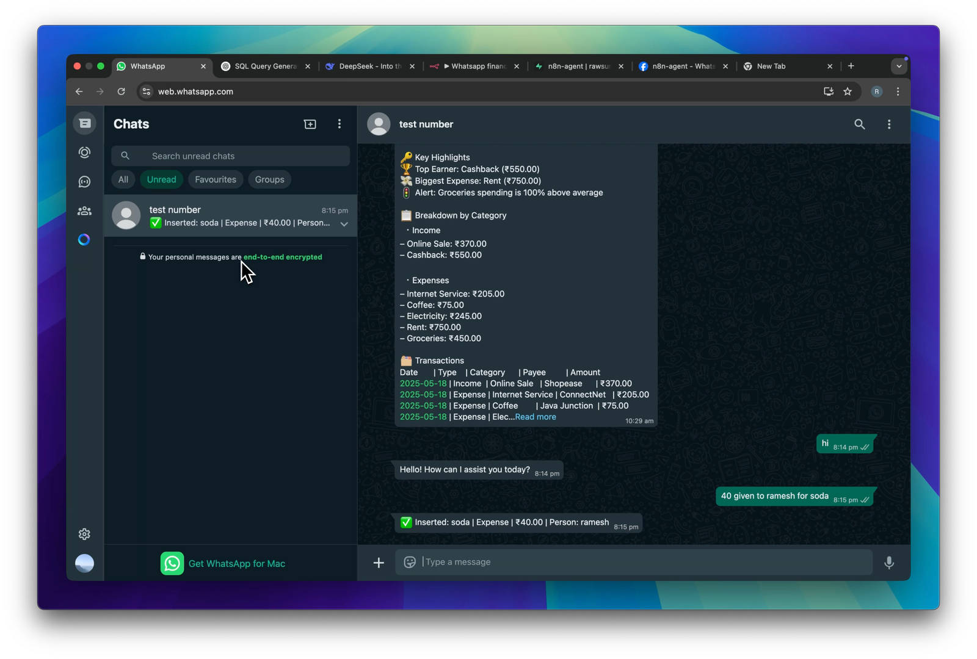Open Chrome profile R avatar
977x659 pixels.
[x=877, y=92]
